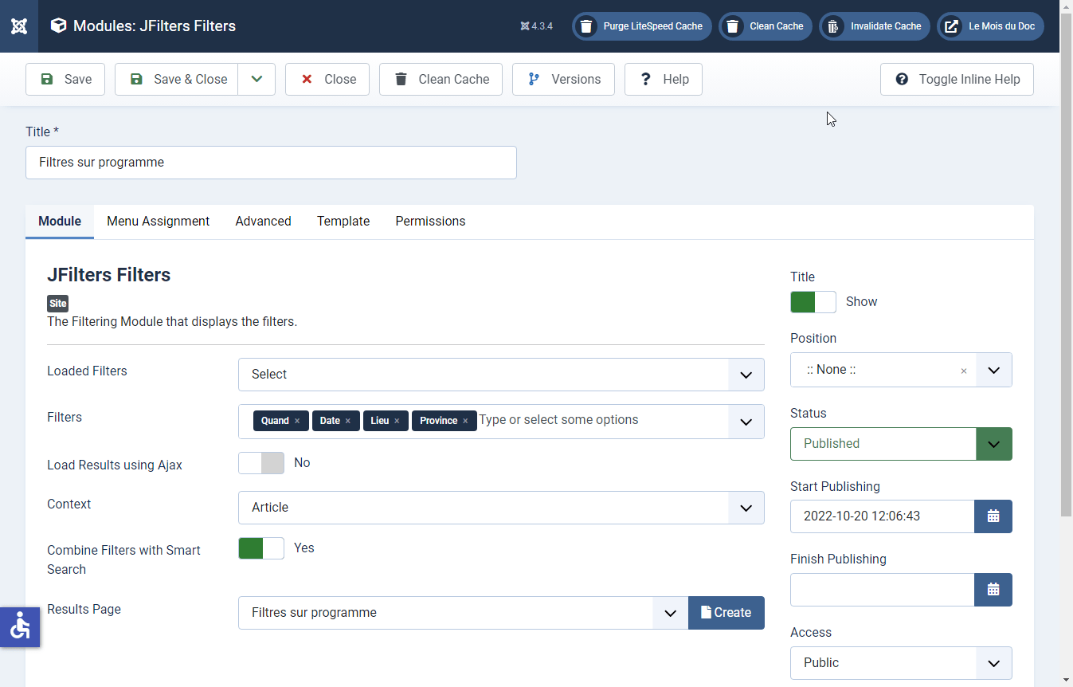Open the Context dropdown

point(501,508)
